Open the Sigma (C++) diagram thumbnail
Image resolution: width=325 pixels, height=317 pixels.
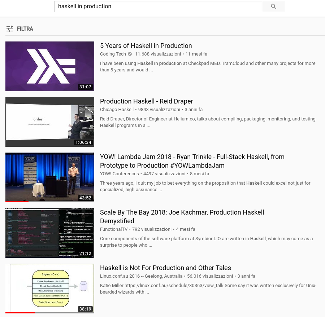tap(50, 289)
